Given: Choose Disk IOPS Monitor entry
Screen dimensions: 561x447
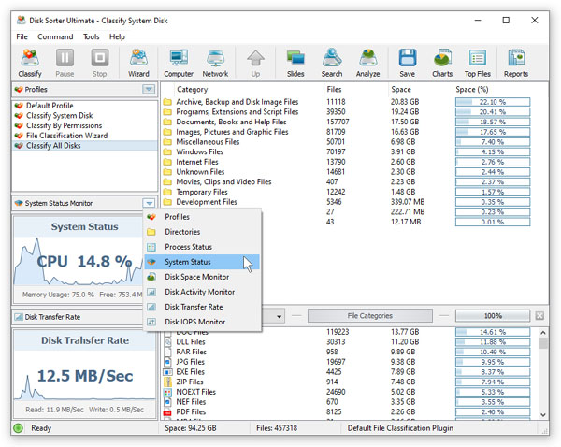Looking at the screenshot, I should (202, 322).
